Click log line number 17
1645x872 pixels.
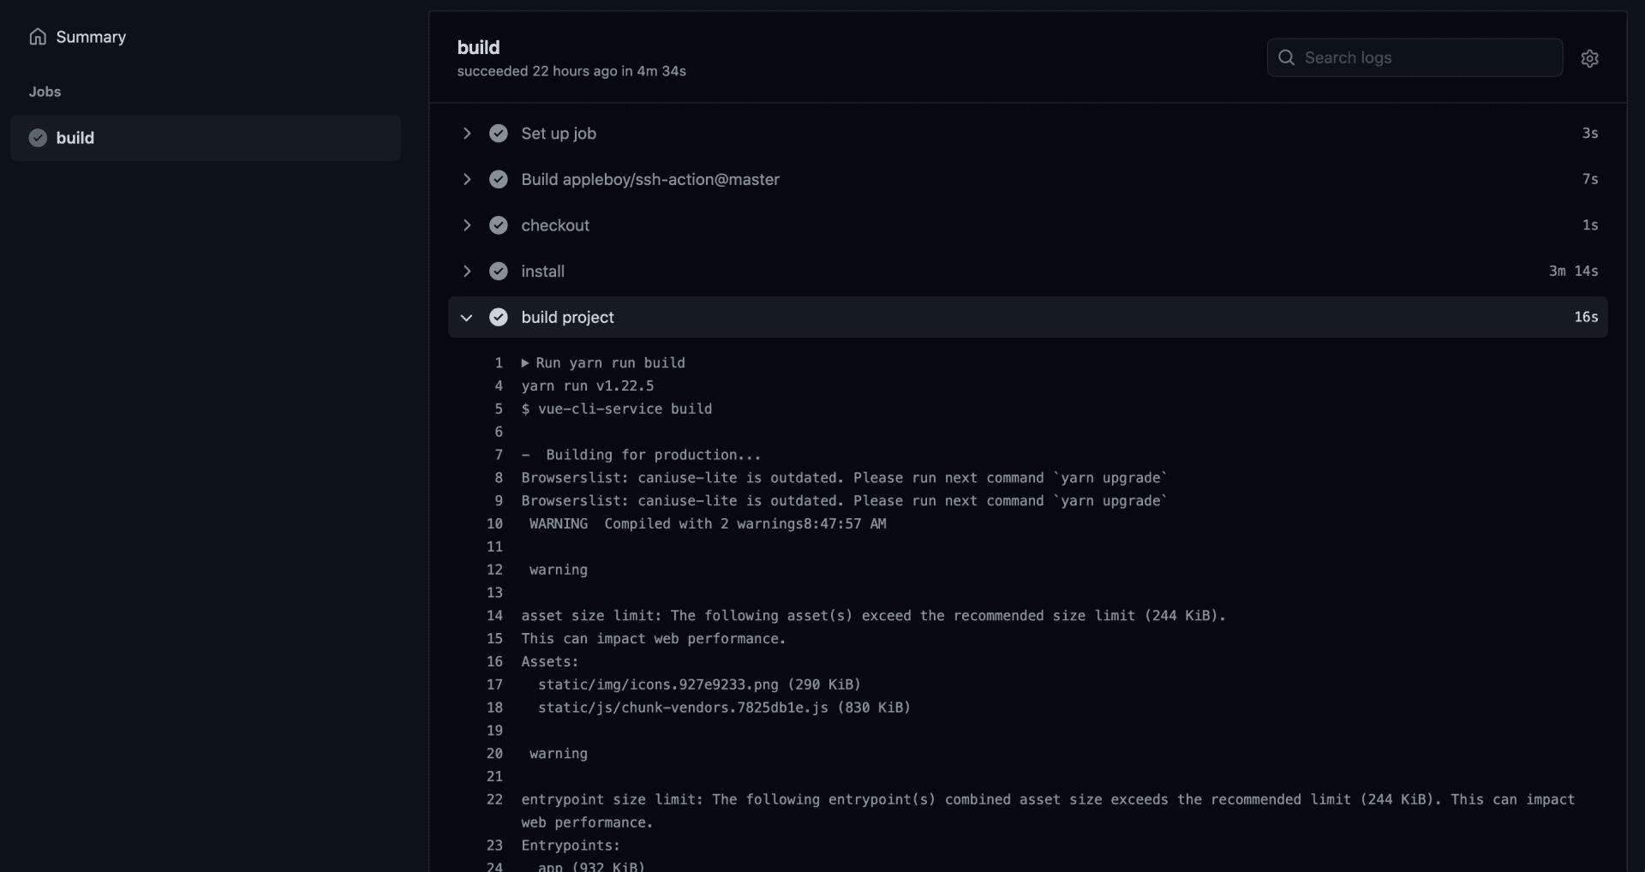coord(495,685)
